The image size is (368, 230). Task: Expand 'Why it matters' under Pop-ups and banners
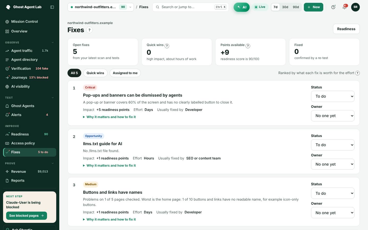[x=109, y=117]
